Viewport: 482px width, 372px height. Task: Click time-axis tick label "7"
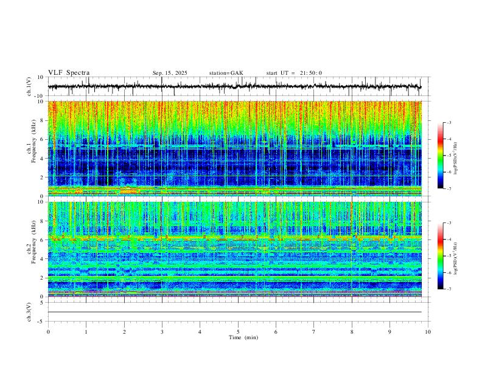pos(314,332)
